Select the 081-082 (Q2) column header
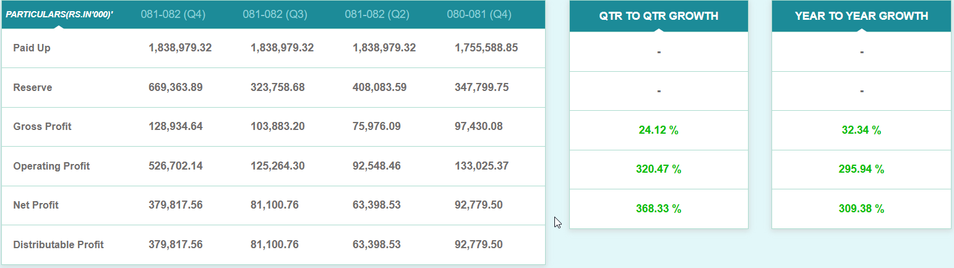This screenshot has height=268, width=954. coord(377,14)
